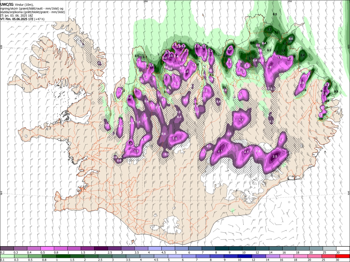This screenshot has height=262, width=350.
Task: Click the '(+47 h)' forecast offset text
Action: [40, 19]
